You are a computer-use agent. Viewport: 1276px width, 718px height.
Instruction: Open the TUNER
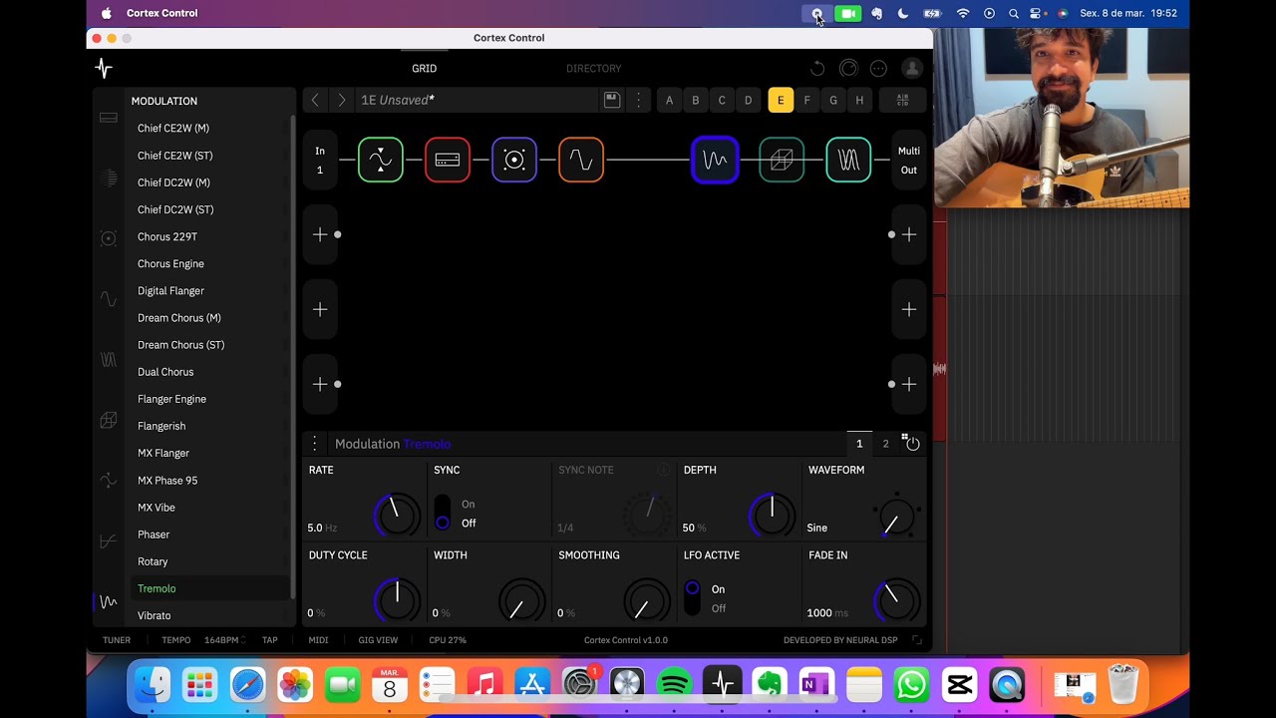point(117,640)
